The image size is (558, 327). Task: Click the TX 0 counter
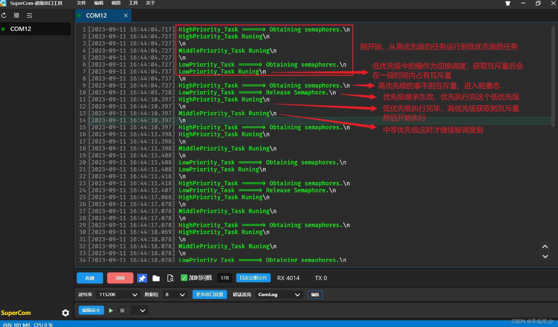click(x=321, y=278)
